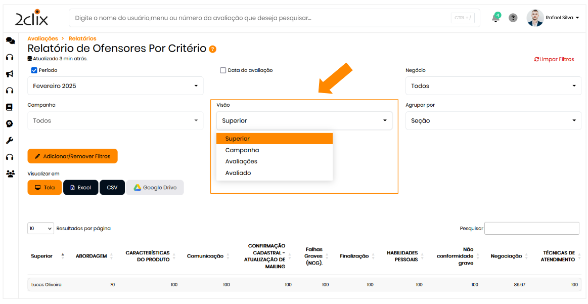Enable the Data da avaliação checkbox
Image resolution: width=588 pixels, height=304 pixels.
(223, 70)
